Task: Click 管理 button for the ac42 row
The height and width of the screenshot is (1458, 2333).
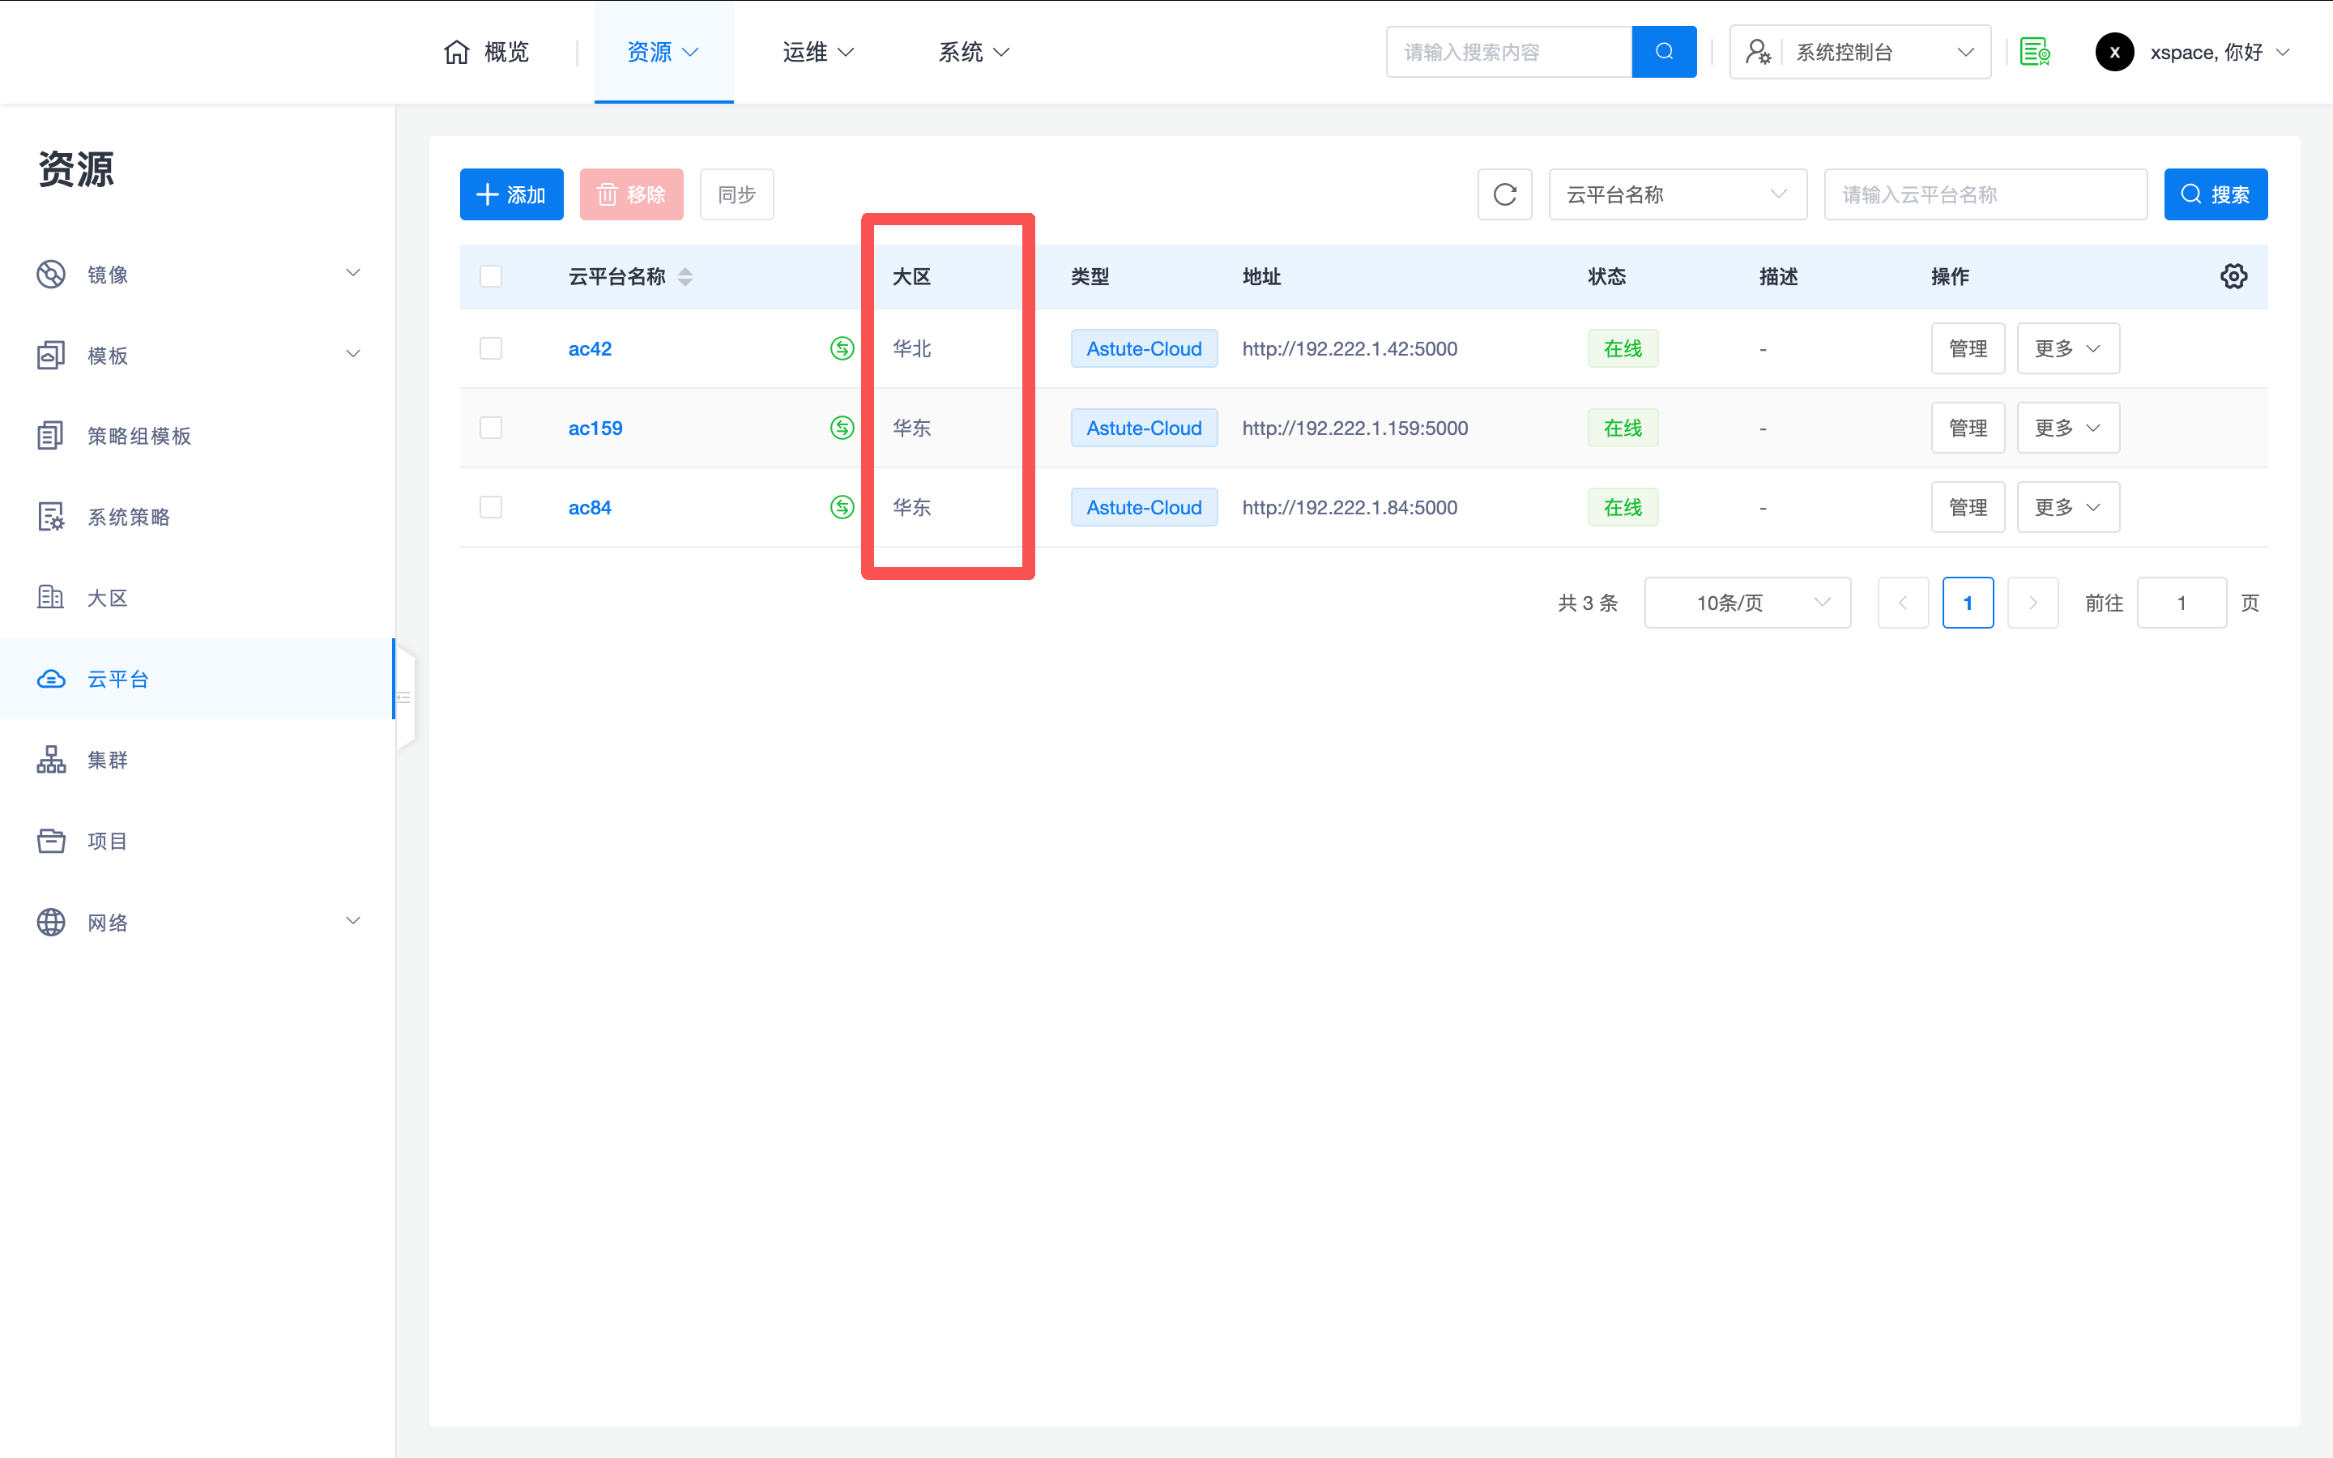Action: (x=1967, y=348)
